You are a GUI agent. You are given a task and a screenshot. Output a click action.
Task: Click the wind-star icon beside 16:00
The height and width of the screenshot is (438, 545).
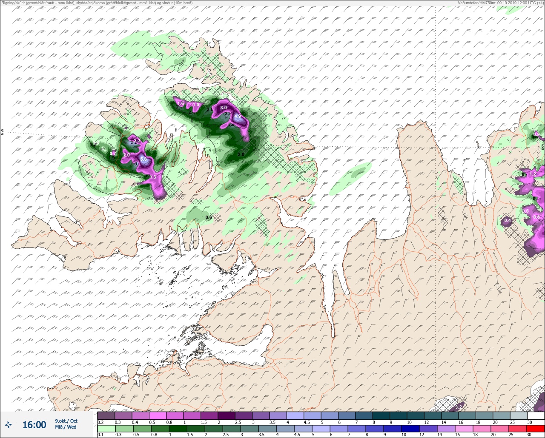9,424
